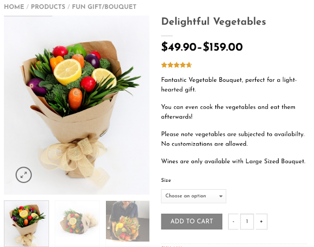This screenshot has height=247, width=314.
Task: Click the note about wines availability
Action: 234,161
